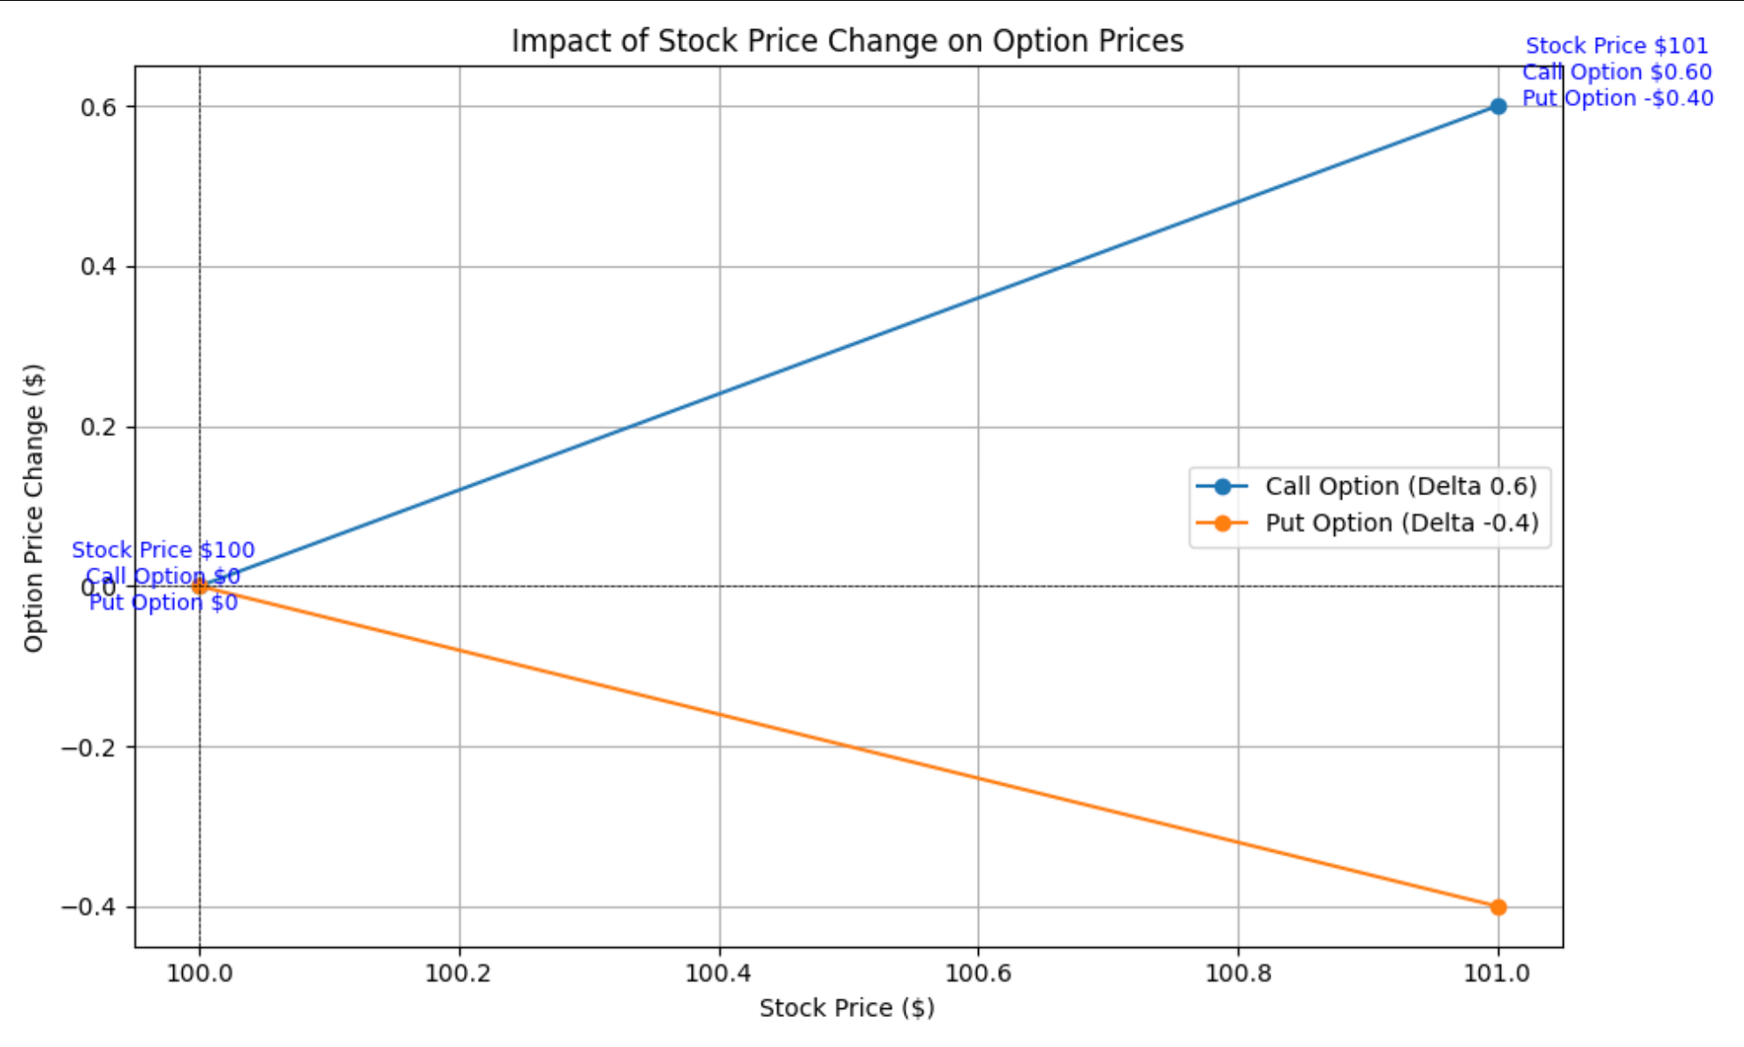
Task: Click the 'Put Option $0' annotation text
Action: 163,603
